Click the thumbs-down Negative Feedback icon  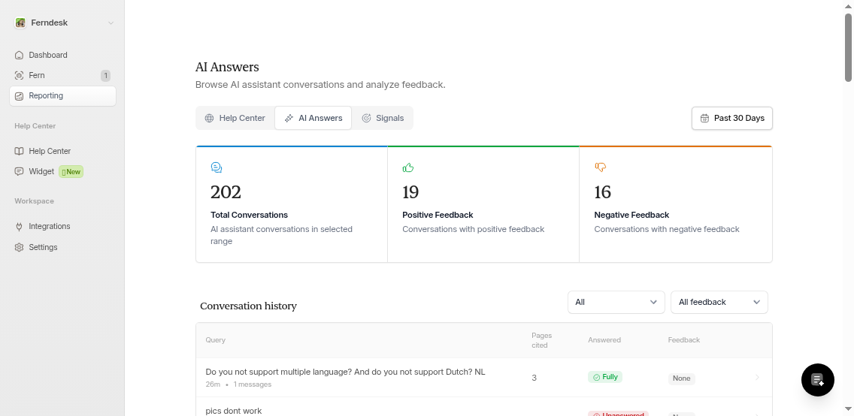pyautogui.click(x=600, y=167)
